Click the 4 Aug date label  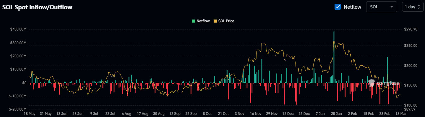pyautogui.click(x=126, y=114)
